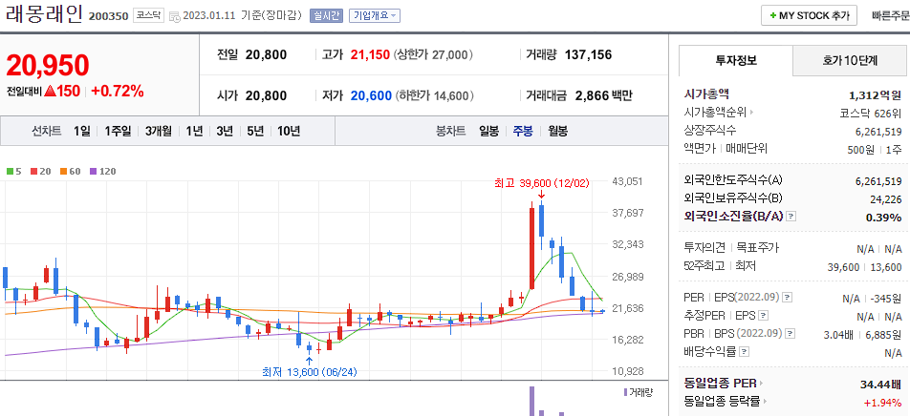Image resolution: width=910 pixels, height=416 pixels.
Task: Click the stock name 래몽래인
Action: tap(44, 14)
